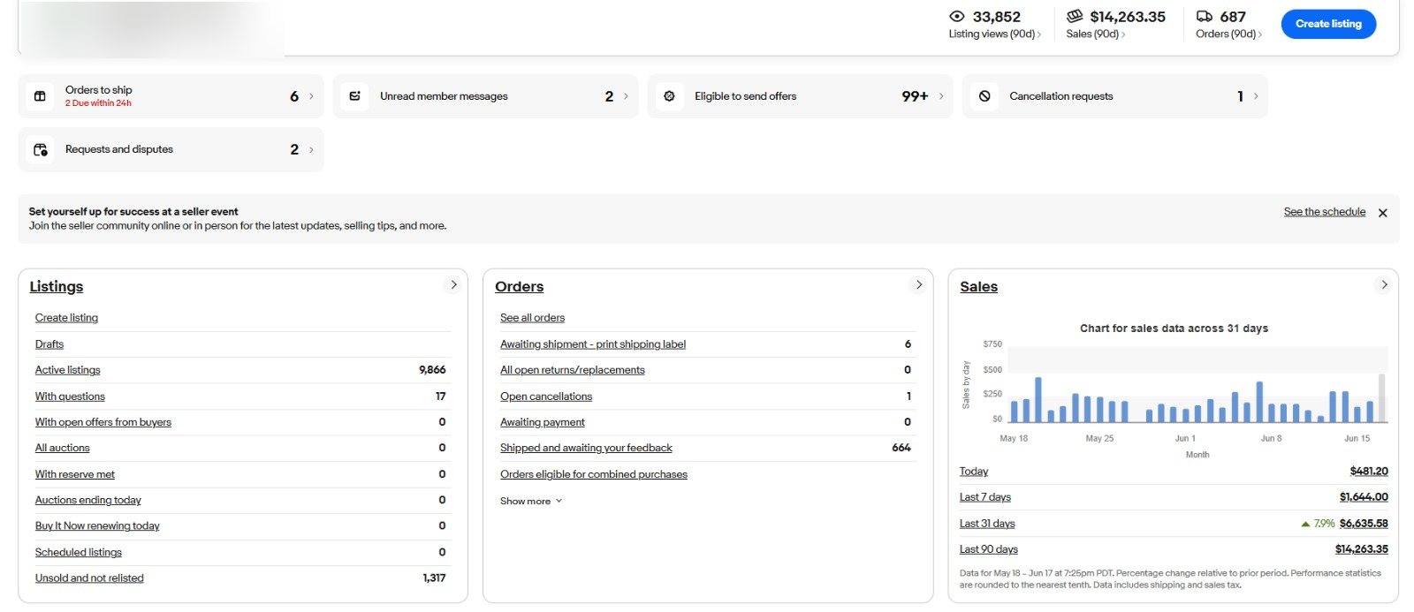Open Eligible to send offers chevron
This screenshot has width=1414, height=612.
tap(941, 96)
